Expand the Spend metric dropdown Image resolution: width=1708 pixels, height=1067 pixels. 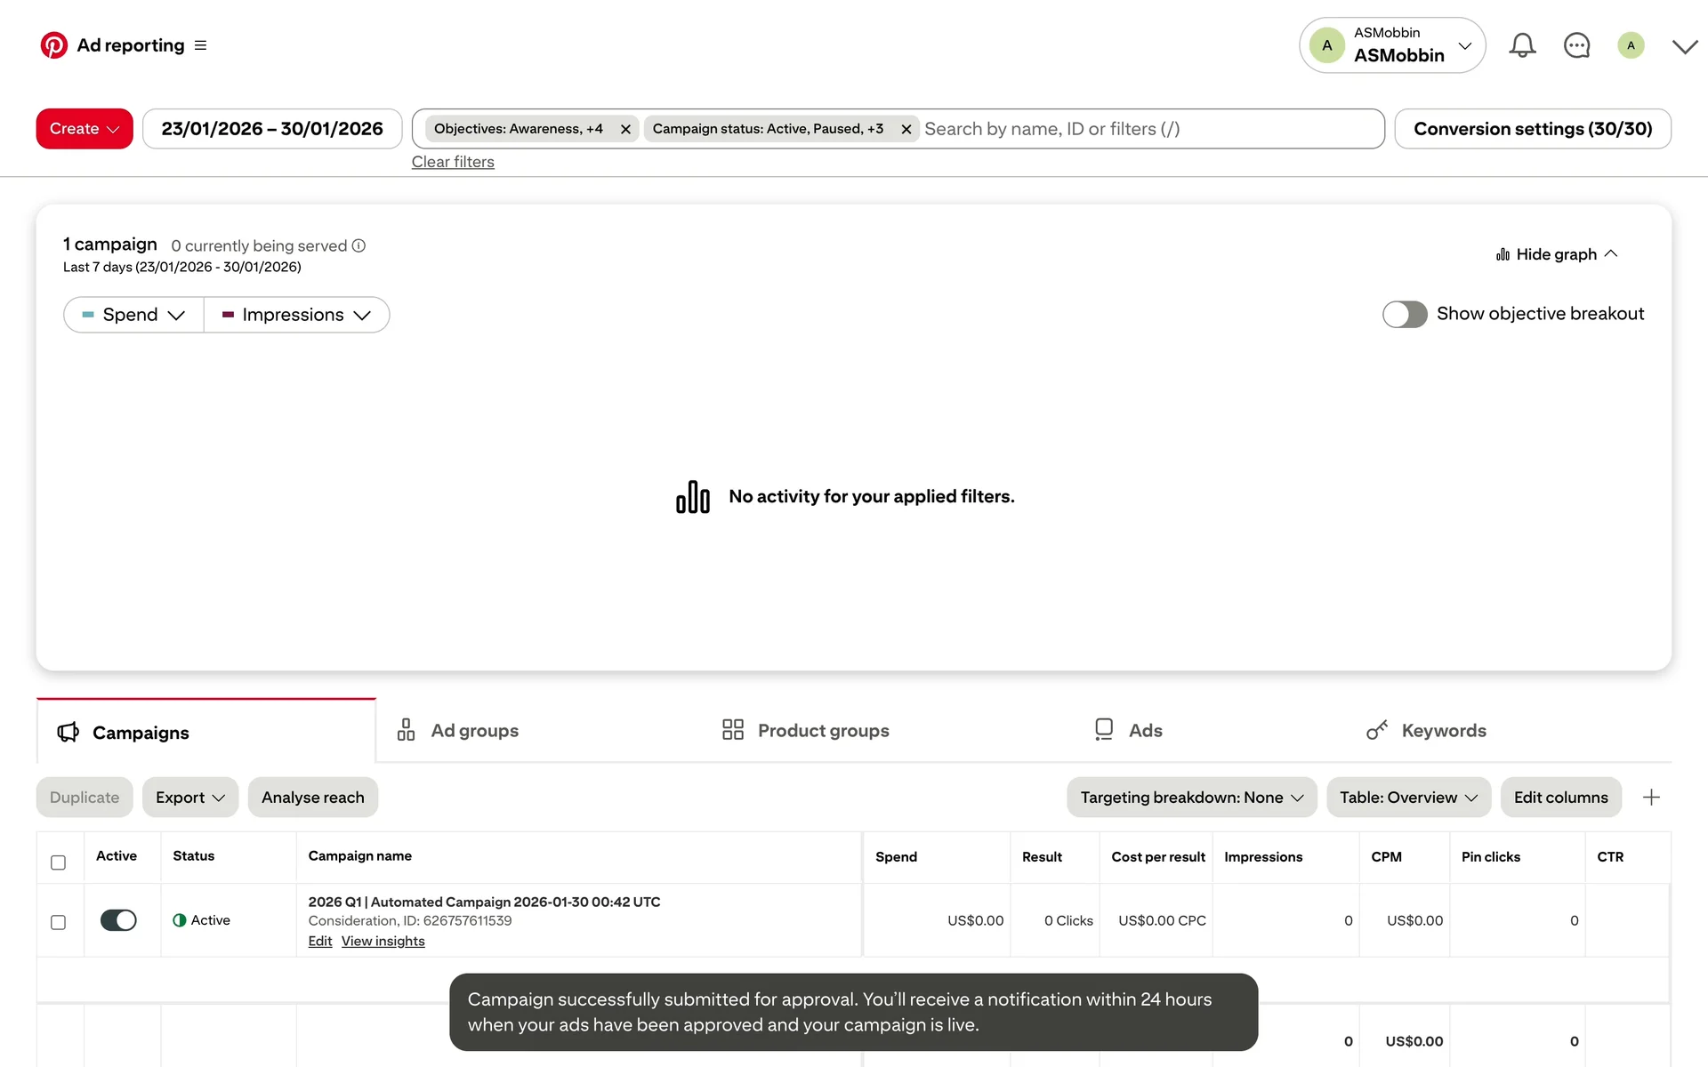tap(134, 315)
